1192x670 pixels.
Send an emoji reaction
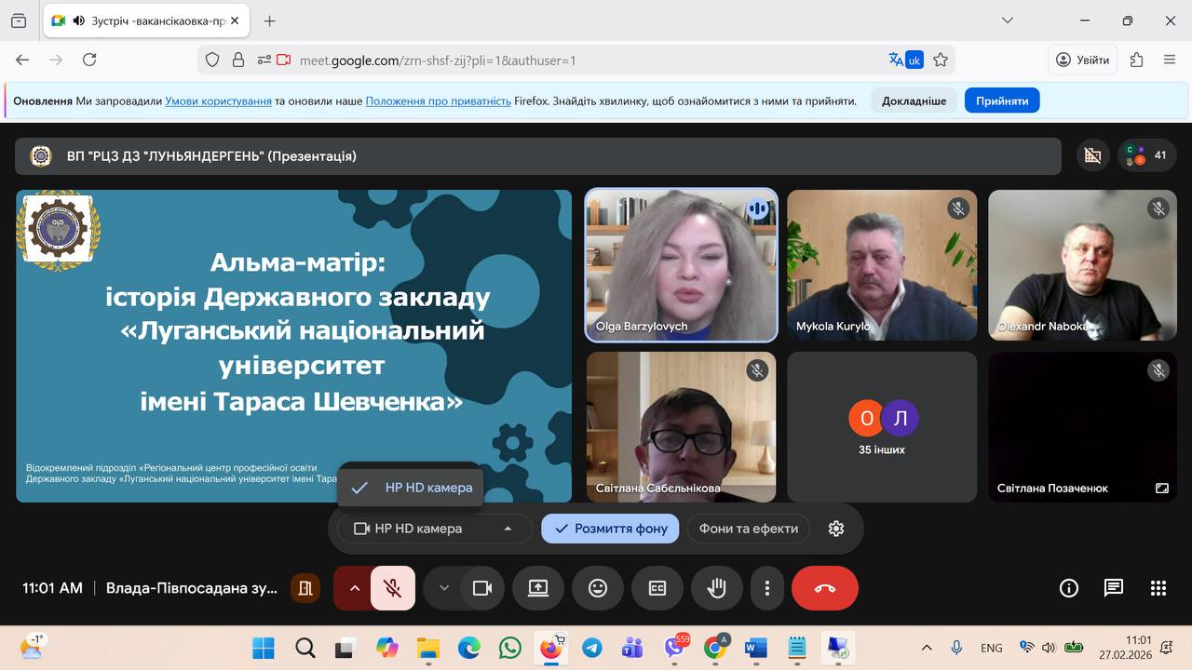597,588
